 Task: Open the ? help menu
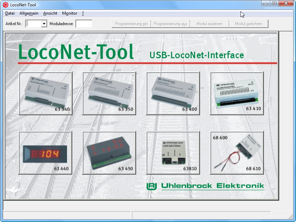pos(83,13)
